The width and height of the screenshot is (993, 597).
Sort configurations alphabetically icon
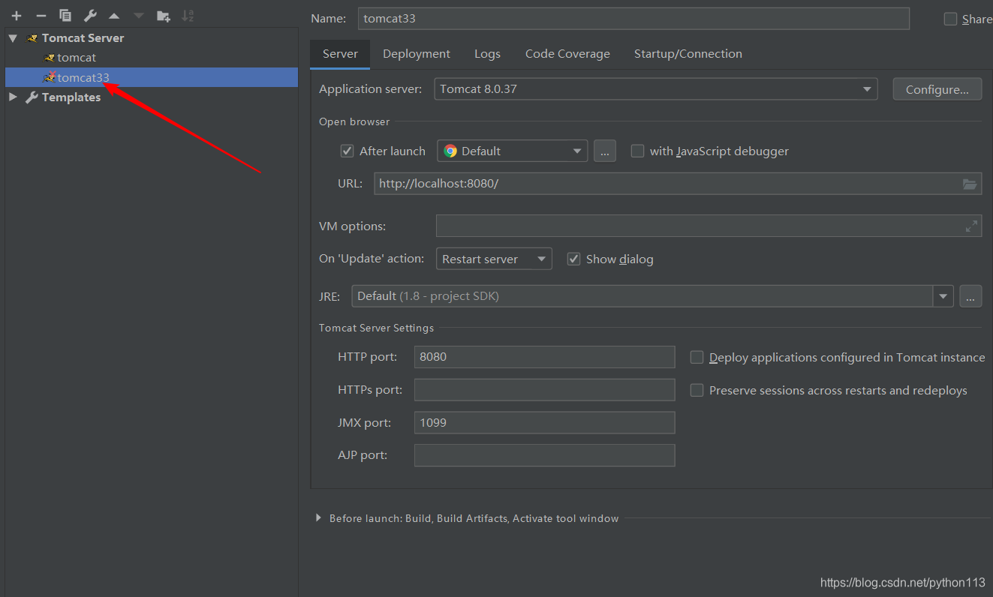tap(188, 16)
